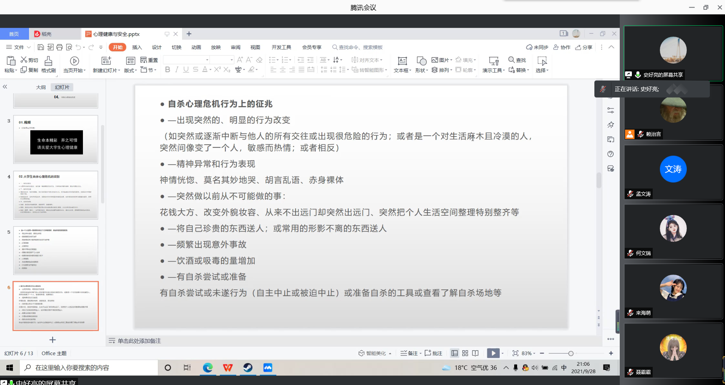Toggle Bold formatting
This screenshot has height=385, width=725.
click(x=167, y=70)
